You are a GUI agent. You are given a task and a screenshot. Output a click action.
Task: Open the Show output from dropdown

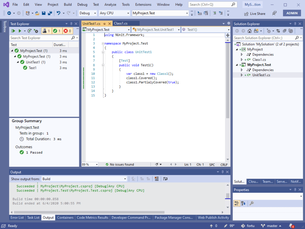(x=125, y=179)
